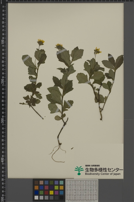
Task: Click the "GretagMacbeth color checker" caption
Action: point(76,201)
